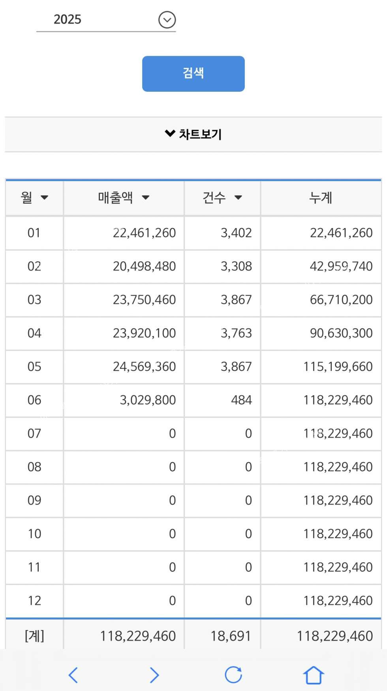The height and width of the screenshot is (691, 387).
Task: Select month 01 row cell
Action: coord(34,233)
